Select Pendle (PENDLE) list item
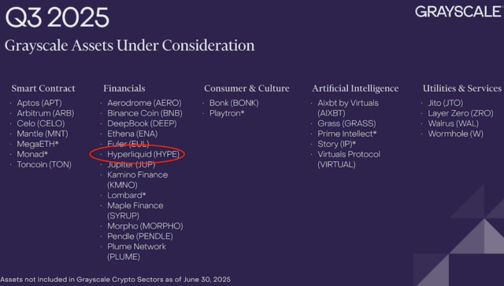The height and width of the screenshot is (286, 504). [140, 236]
